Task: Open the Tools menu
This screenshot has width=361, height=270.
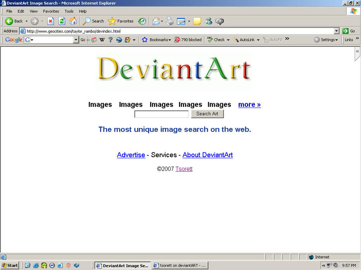Action: [x=69, y=11]
